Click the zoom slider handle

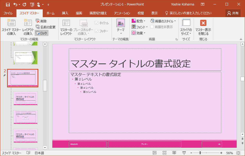pyautogui.click(x=200, y=153)
